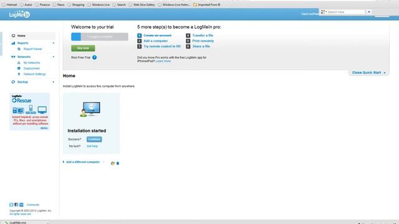Open the Deployment page
399x224 pixels.
coord(32,68)
